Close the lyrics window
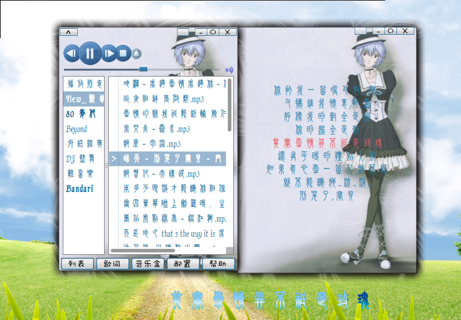The image size is (461, 320). 405,31
